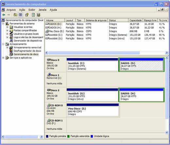170x145 pixels.
Task: Expand Serviços e aplicativos node
Action: [3, 58]
